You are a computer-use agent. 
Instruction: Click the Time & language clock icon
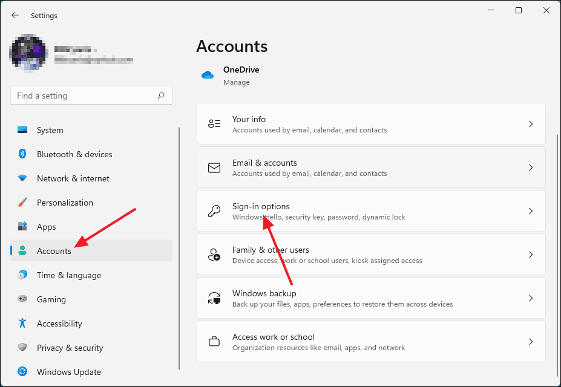click(22, 275)
